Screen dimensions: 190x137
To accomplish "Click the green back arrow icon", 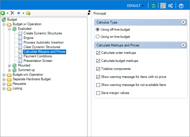I will 3,13.
